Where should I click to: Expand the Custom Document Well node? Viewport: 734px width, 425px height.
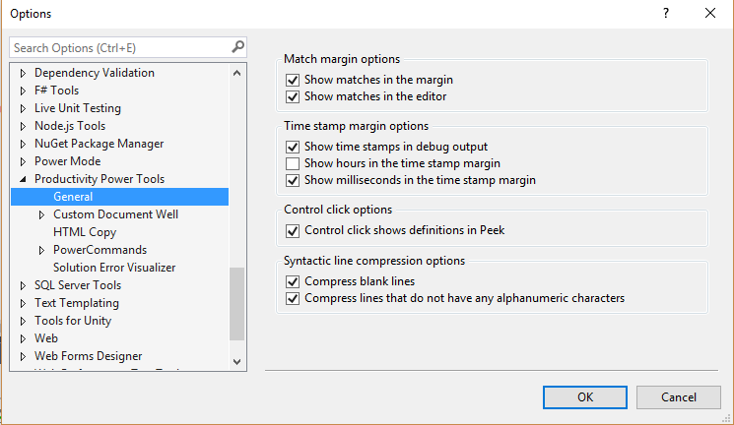point(41,214)
